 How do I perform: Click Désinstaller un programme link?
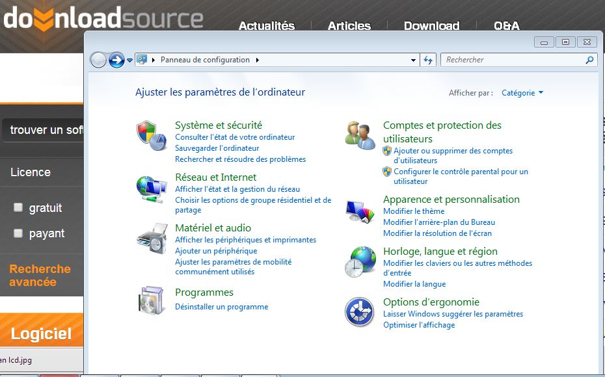pyautogui.click(x=221, y=307)
